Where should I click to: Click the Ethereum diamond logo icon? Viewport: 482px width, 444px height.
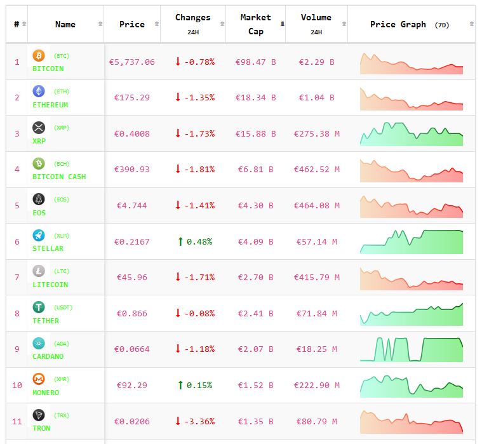[x=39, y=91]
